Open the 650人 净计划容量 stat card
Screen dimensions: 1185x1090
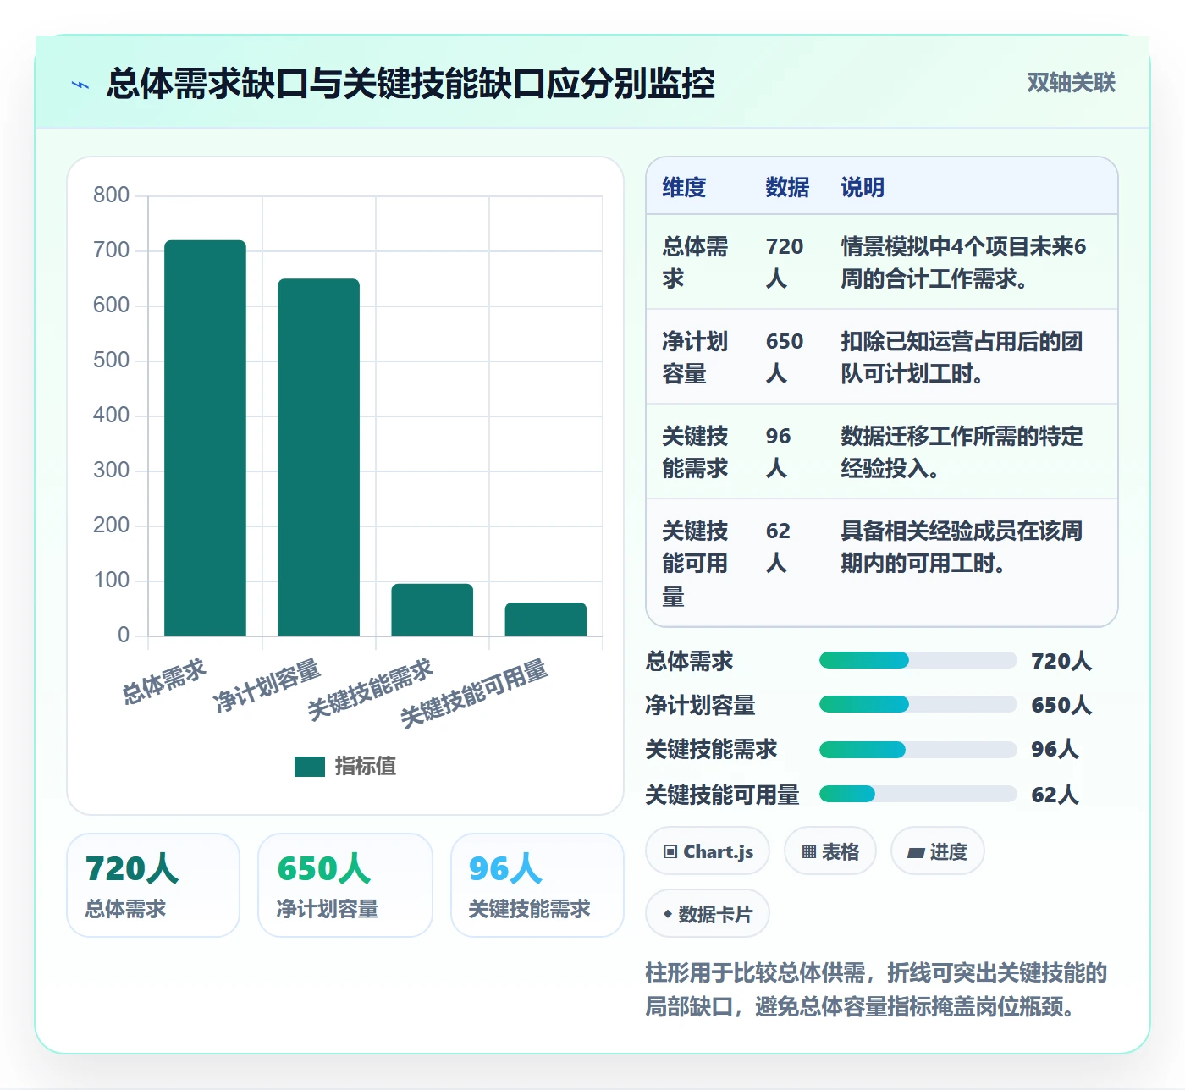pos(345,885)
